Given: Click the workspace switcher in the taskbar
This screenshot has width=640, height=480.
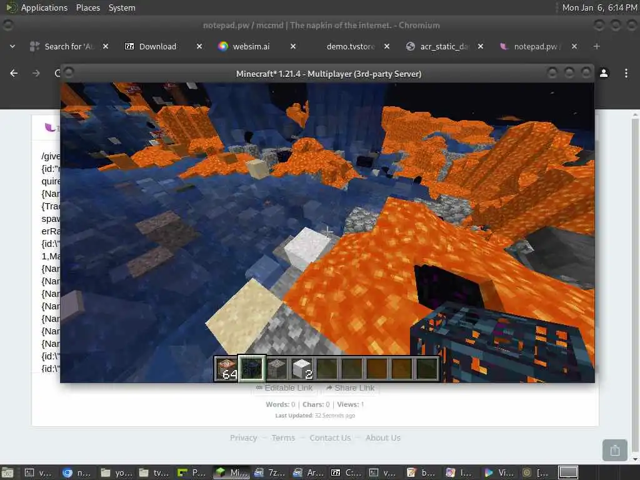Looking at the screenshot, I should point(568,472).
